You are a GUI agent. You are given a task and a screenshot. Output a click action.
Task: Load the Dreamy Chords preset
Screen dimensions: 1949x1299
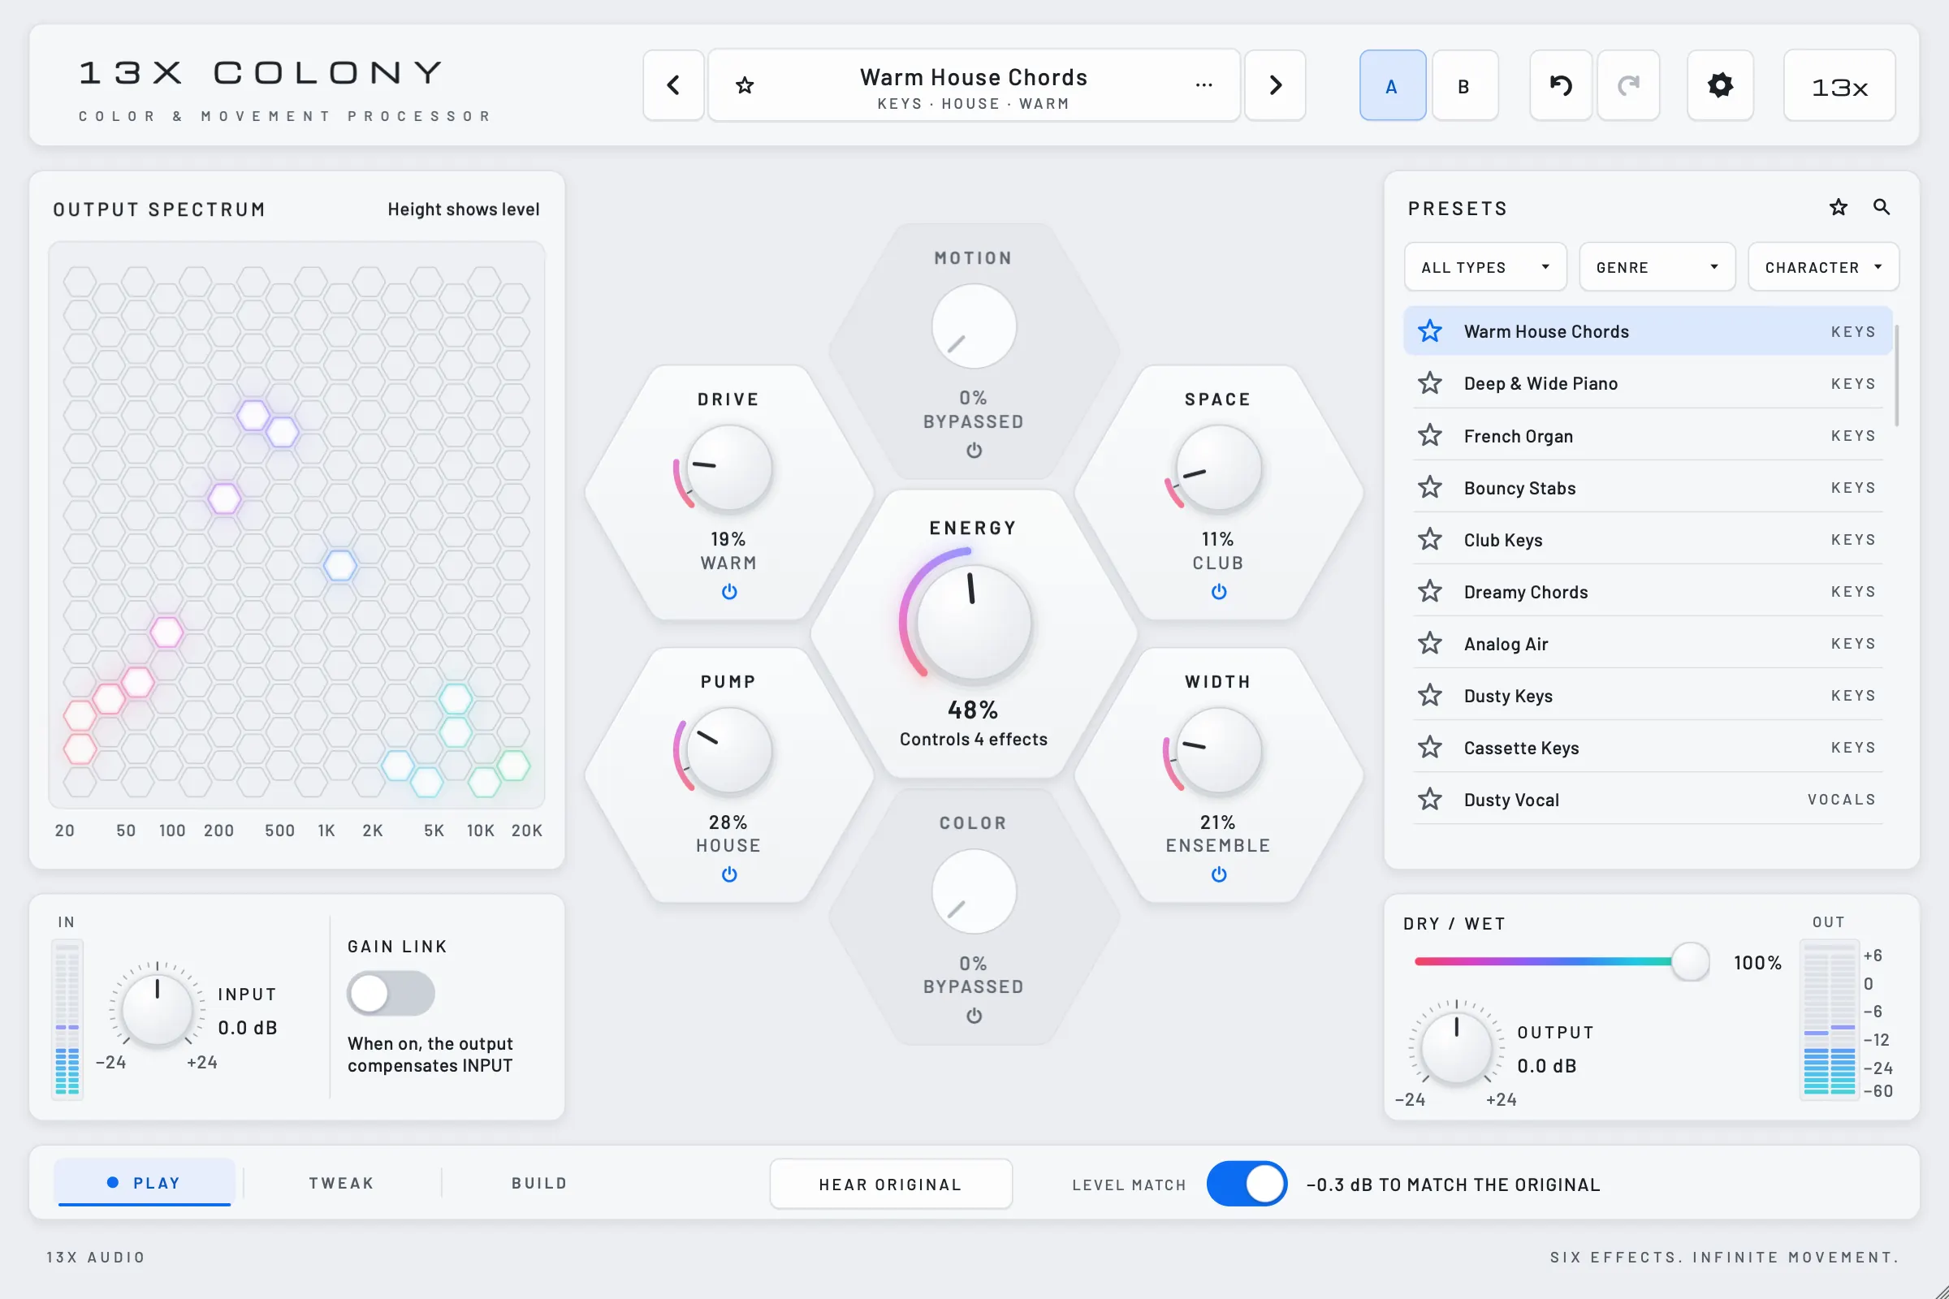[x=1648, y=592]
